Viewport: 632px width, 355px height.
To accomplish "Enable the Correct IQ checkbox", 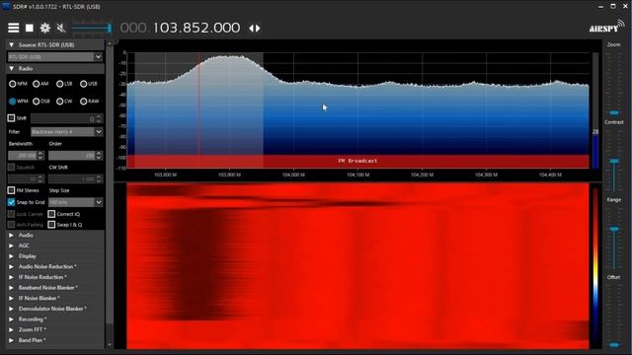I will (x=51, y=214).
